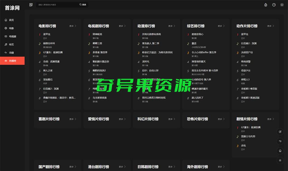Expand 更多 for 动漫排行榜
Viewport: 288px width, 171px height.
[x=172, y=26]
